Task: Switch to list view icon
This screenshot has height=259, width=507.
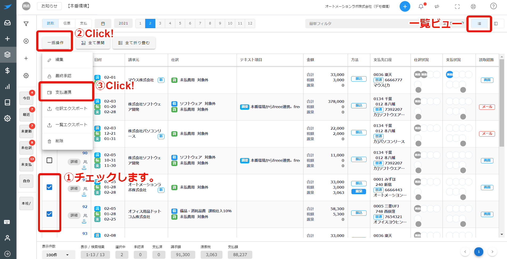Action: pos(479,24)
